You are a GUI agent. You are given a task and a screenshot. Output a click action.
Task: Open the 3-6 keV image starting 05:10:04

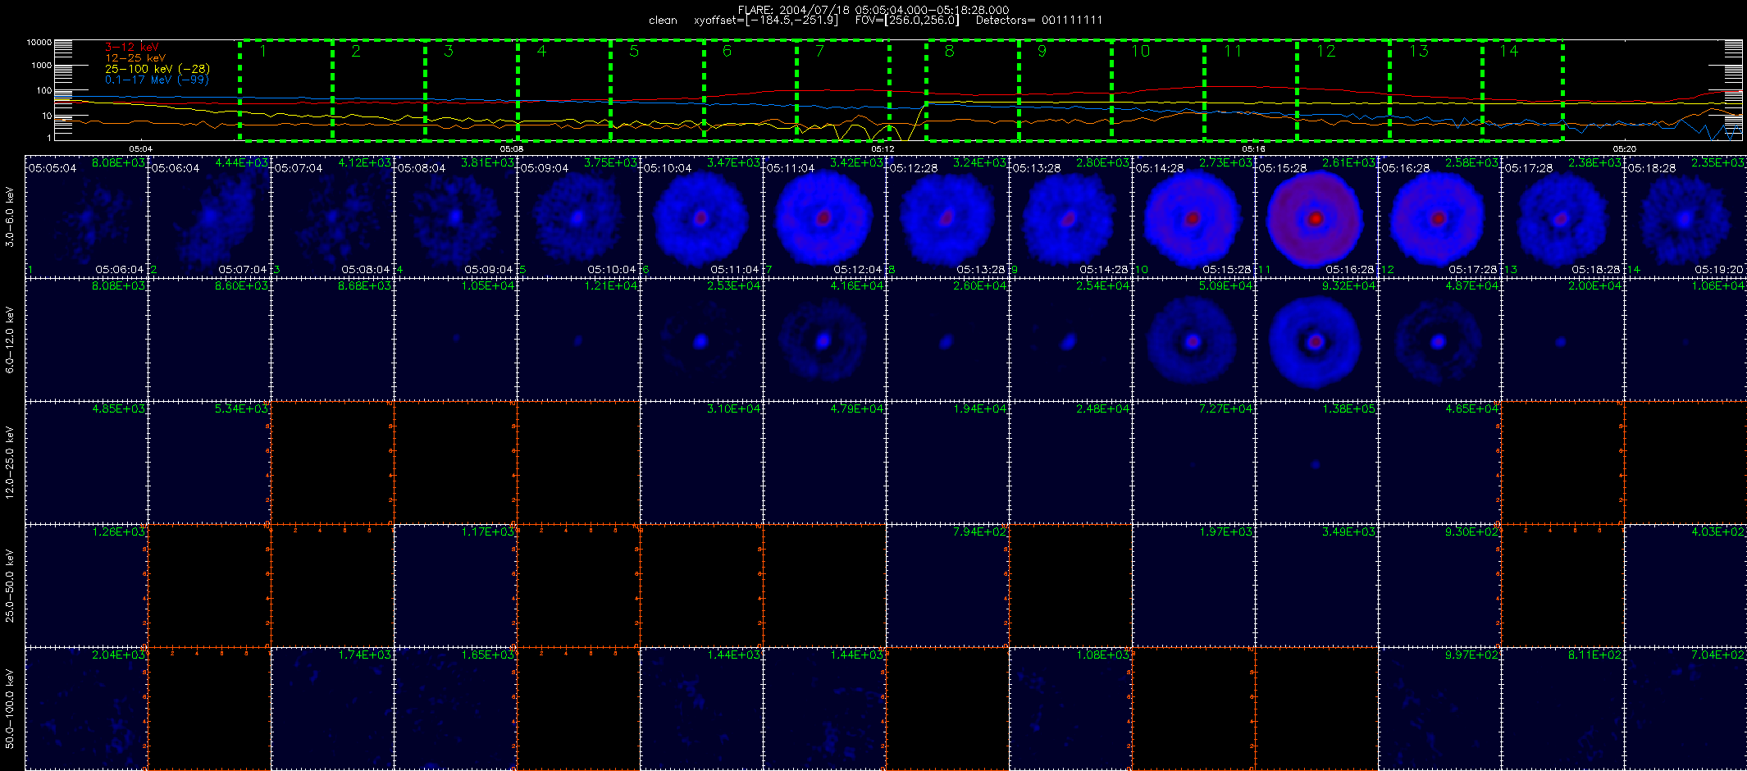pyautogui.click(x=701, y=217)
